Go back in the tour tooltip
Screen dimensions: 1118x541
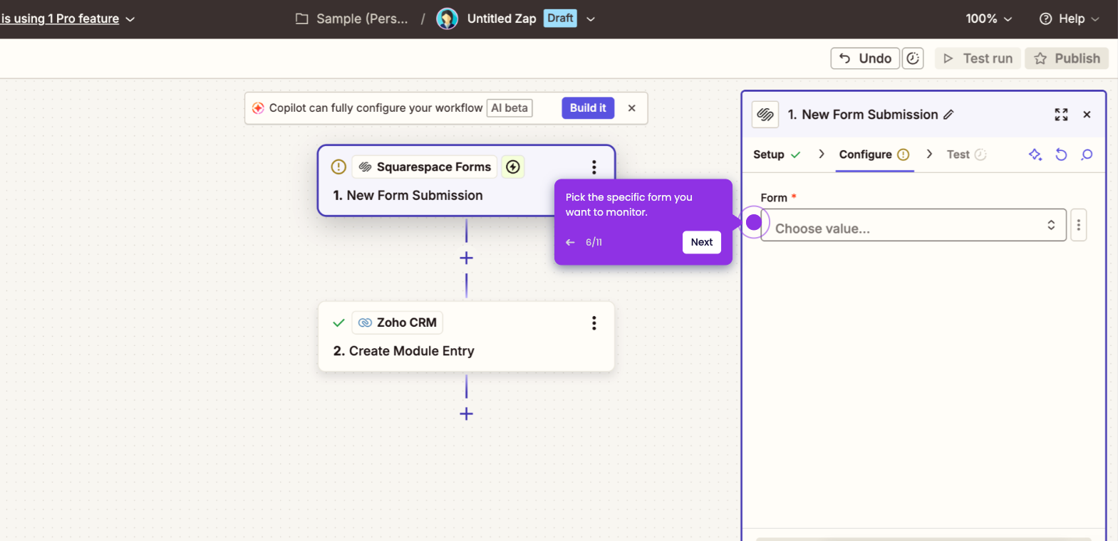pyautogui.click(x=570, y=242)
